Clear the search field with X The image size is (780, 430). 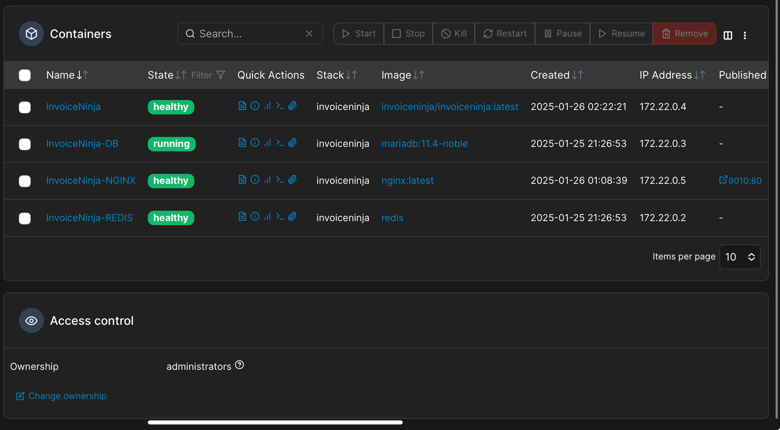pyautogui.click(x=309, y=34)
